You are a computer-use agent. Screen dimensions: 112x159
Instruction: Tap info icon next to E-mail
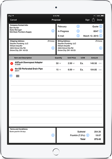78,36
